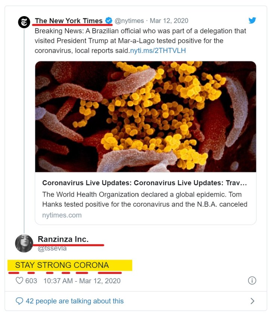Click the nytimes.com source domain
275x314 pixels.
(62, 215)
